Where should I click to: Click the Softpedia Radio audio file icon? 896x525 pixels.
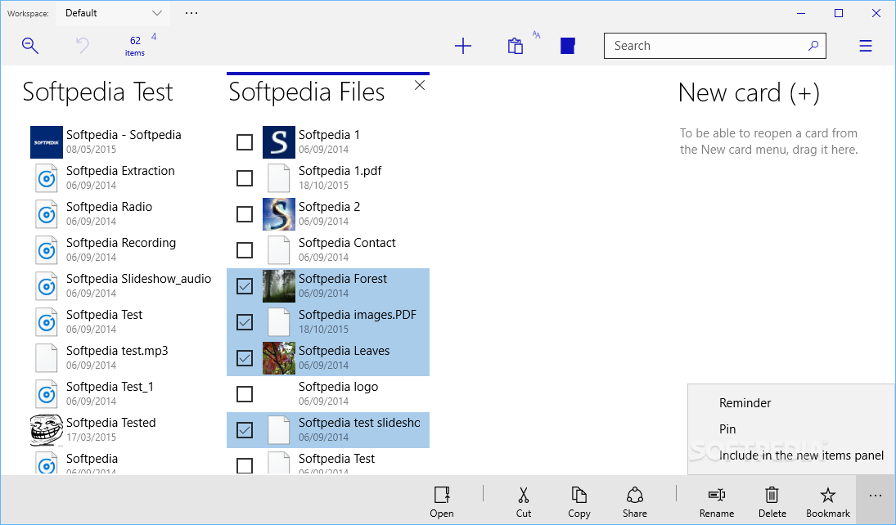[47, 213]
